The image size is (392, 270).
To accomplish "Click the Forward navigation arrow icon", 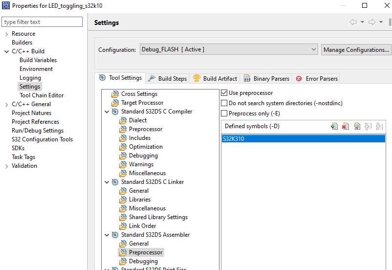I will click(372, 22).
